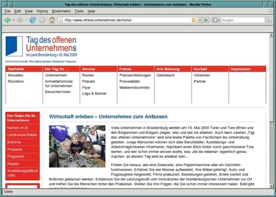Click the RSS feed icon in the address bar
The width and height of the screenshot is (276, 197).
pyautogui.click(x=194, y=20)
